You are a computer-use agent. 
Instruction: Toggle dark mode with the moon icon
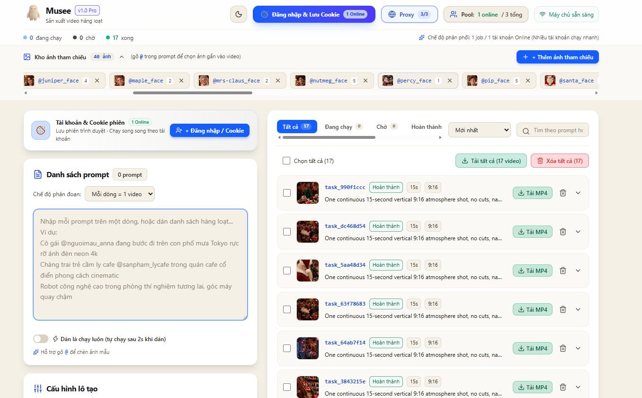(239, 14)
